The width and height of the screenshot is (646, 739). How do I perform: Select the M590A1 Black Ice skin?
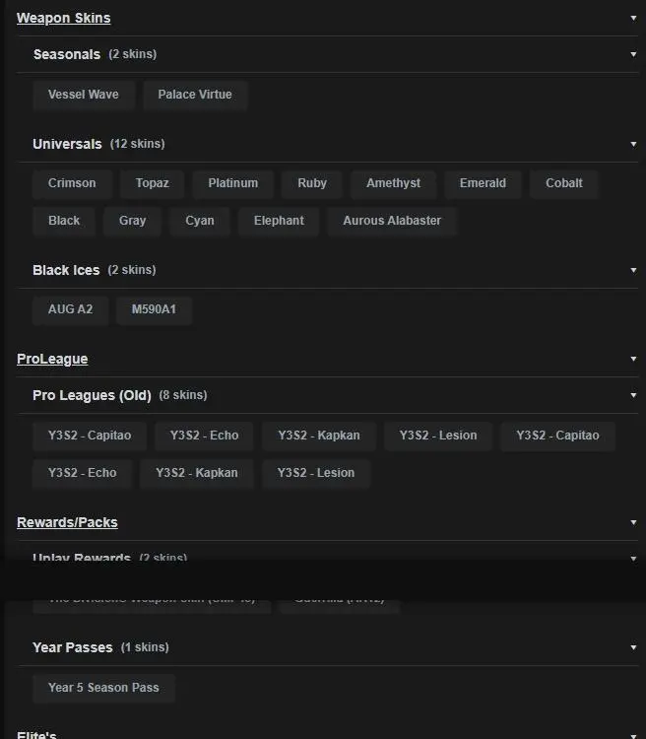coord(154,309)
